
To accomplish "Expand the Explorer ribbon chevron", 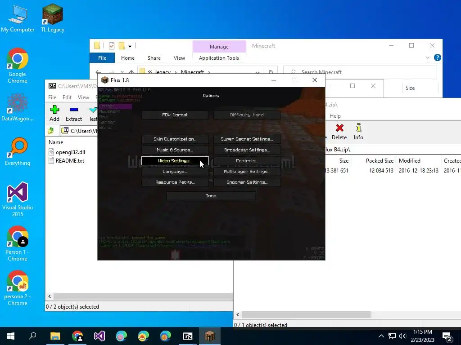I will (x=428, y=58).
